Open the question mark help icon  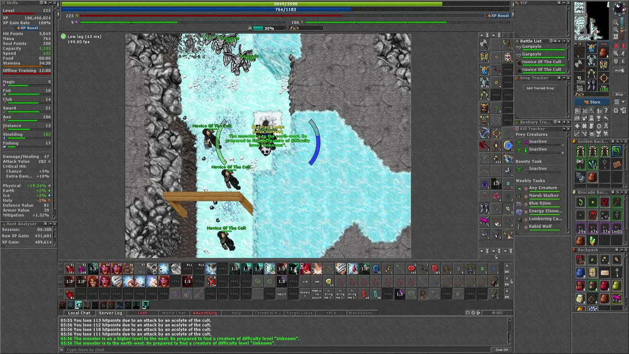click(606, 111)
